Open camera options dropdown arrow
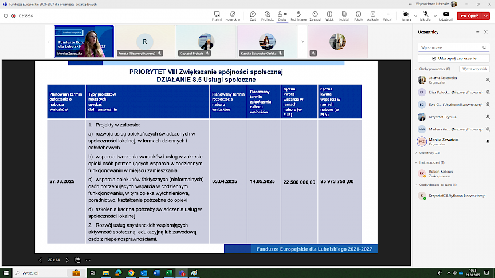 pos(415,16)
